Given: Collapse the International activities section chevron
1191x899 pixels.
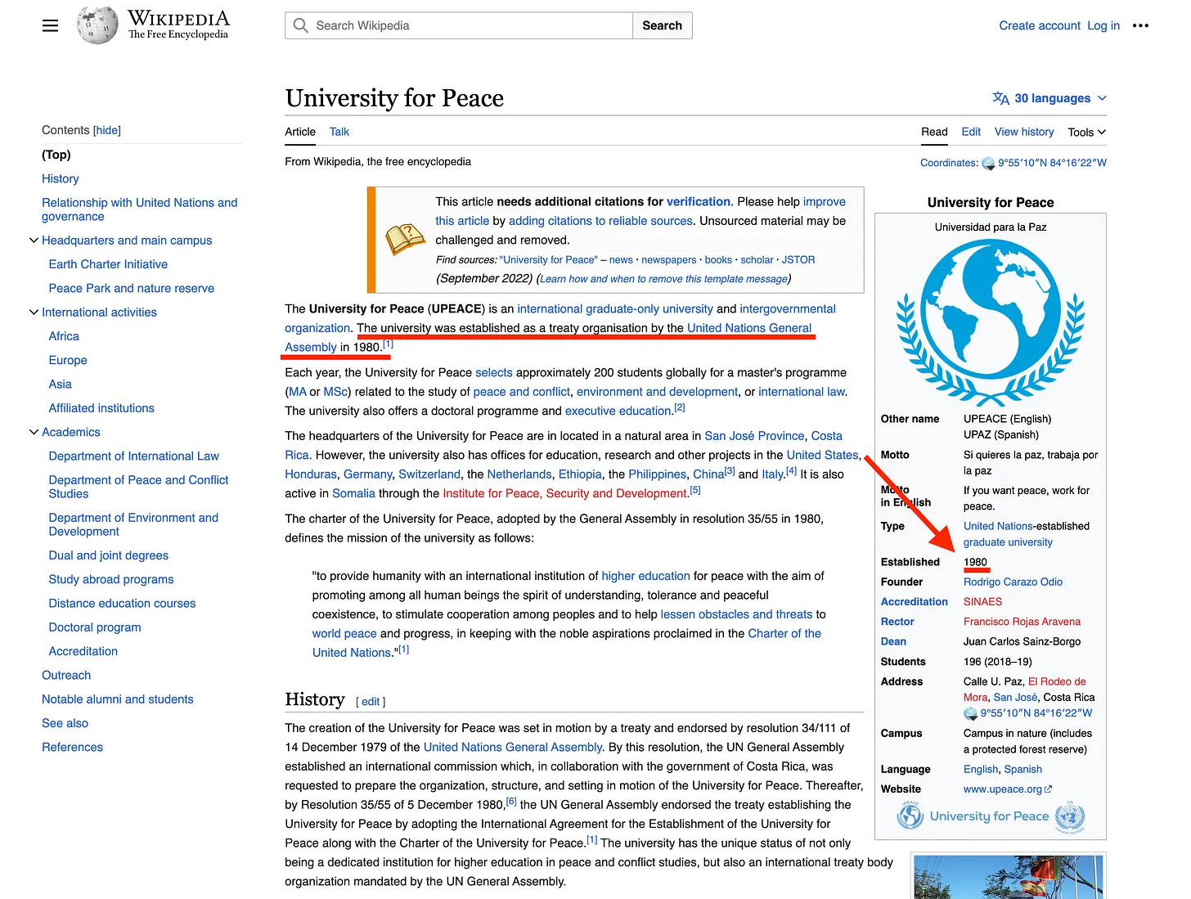Looking at the screenshot, I should click(x=34, y=312).
